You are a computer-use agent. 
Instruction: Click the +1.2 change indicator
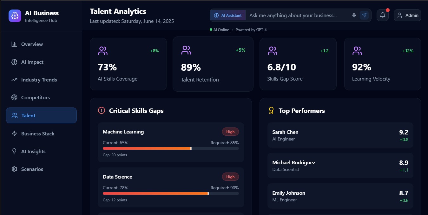(x=325, y=51)
